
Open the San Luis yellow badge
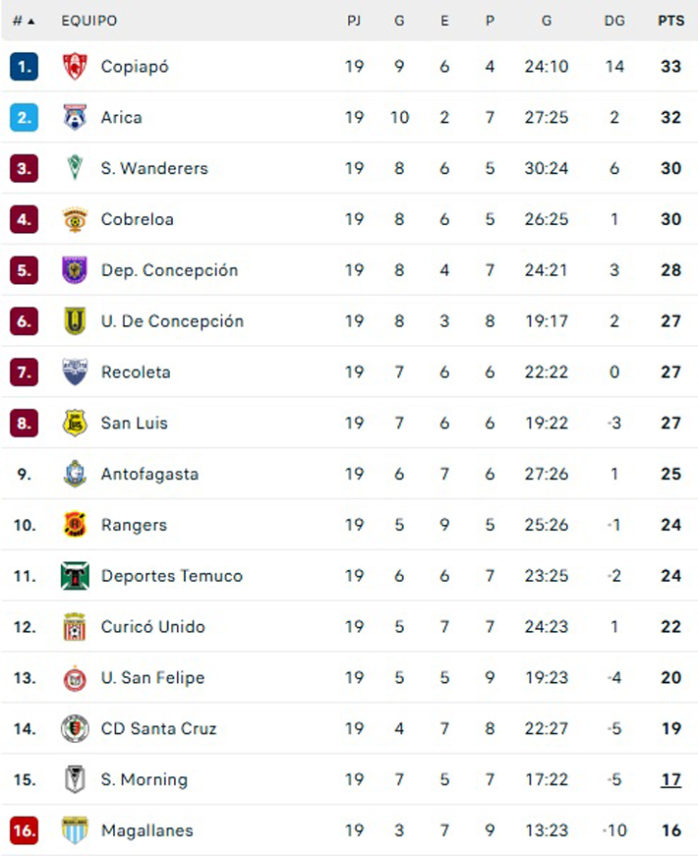[75, 424]
